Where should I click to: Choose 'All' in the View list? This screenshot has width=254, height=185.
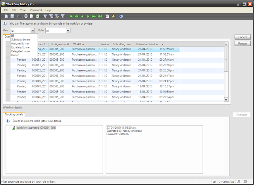click(12, 36)
